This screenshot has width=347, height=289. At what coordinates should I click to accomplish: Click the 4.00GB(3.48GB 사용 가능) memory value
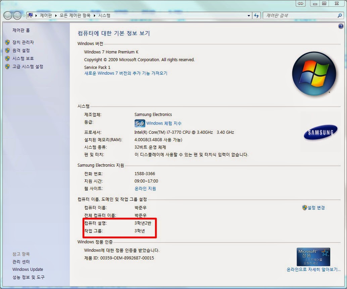pos(158,140)
